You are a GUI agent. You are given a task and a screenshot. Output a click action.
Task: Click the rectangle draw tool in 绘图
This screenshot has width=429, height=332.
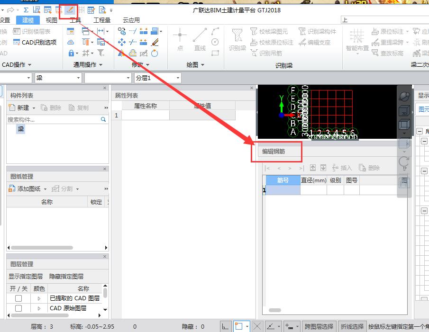215,53
